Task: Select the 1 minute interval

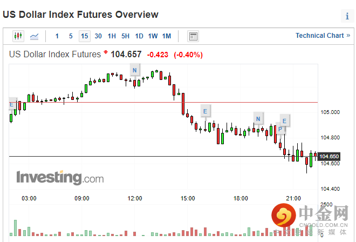Action: point(57,36)
